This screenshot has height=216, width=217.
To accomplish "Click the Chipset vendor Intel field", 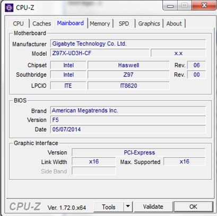I will point(68,65).
